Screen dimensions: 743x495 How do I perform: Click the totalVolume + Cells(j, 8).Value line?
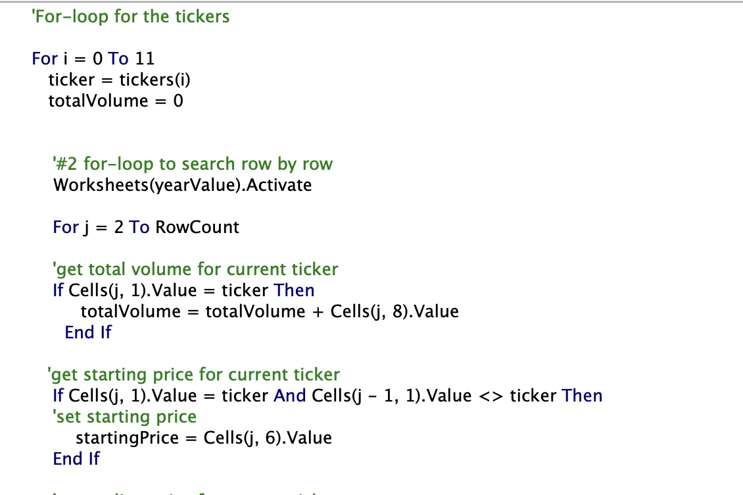270,312
